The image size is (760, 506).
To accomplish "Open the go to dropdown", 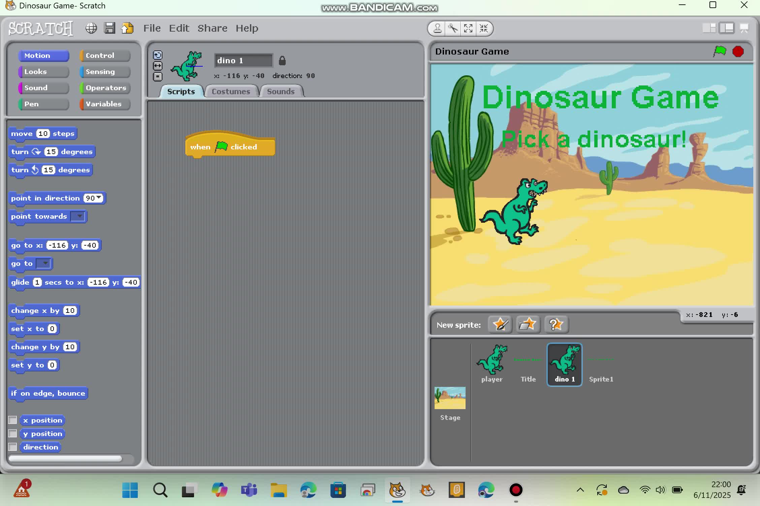I will 44,263.
